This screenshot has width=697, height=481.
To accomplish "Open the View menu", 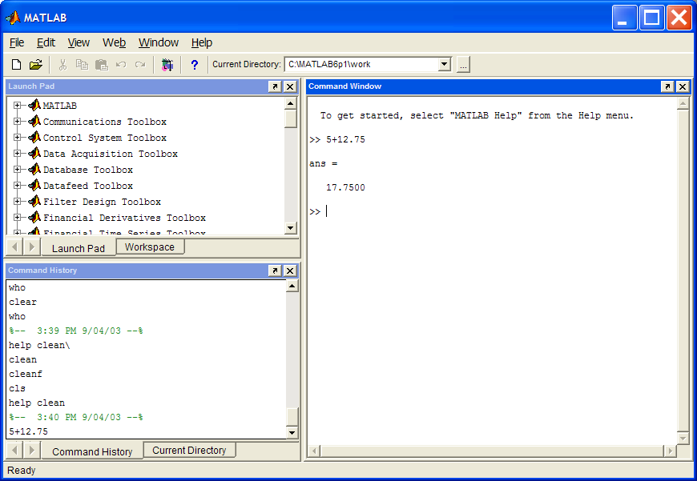I will pyautogui.click(x=79, y=42).
